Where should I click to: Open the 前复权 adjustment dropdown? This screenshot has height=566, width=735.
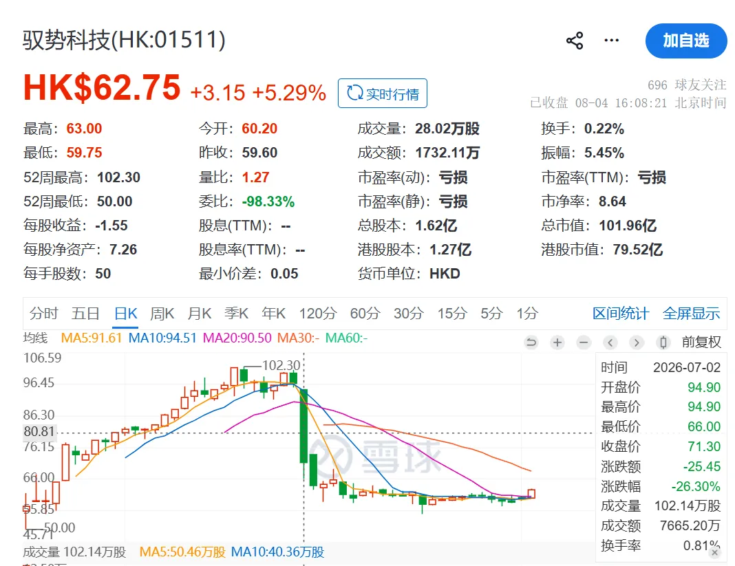click(x=701, y=342)
